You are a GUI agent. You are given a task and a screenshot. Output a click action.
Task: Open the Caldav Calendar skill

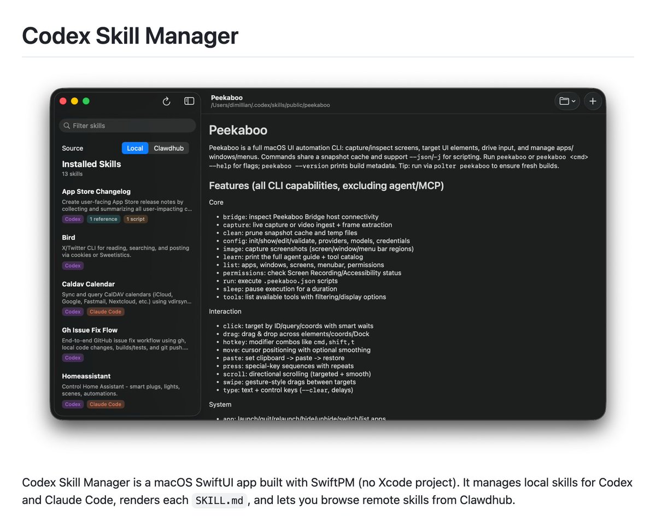click(x=127, y=298)
